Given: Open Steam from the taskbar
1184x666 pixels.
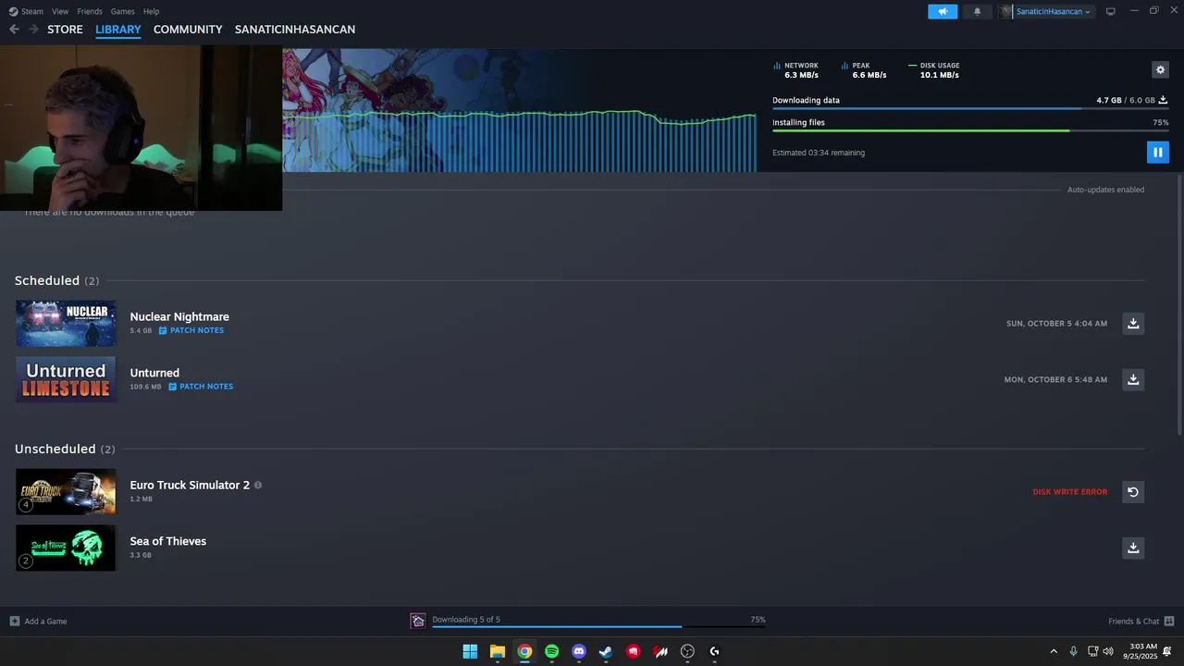Looking at the screenshot, I should tap(606, 651).
